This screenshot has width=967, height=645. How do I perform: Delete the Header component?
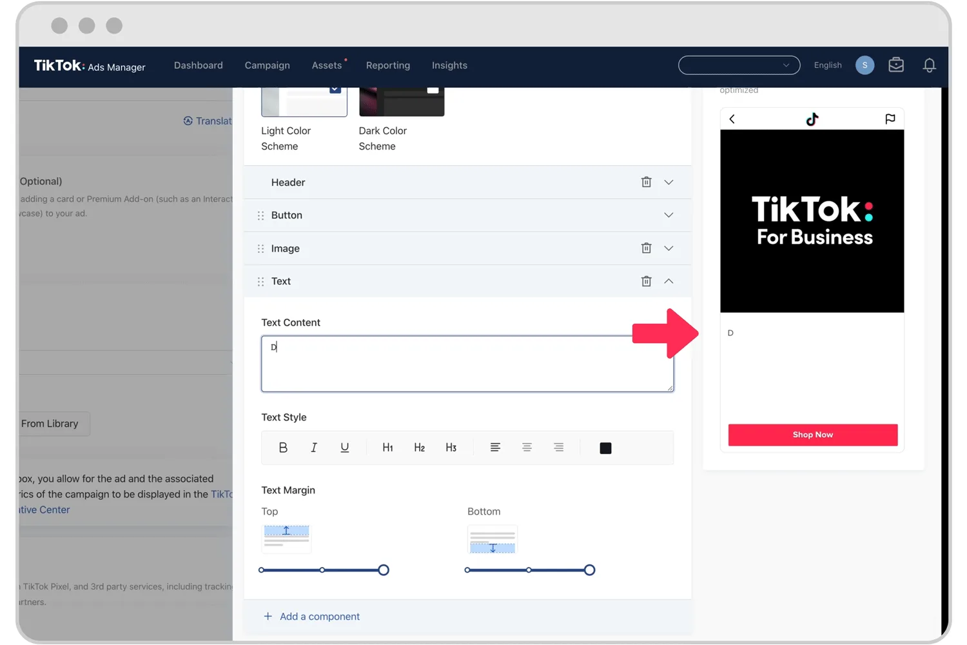tap(646, 182)
